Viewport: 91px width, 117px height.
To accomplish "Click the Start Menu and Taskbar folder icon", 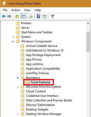I will pyautogui.click(x=18, y=32).
